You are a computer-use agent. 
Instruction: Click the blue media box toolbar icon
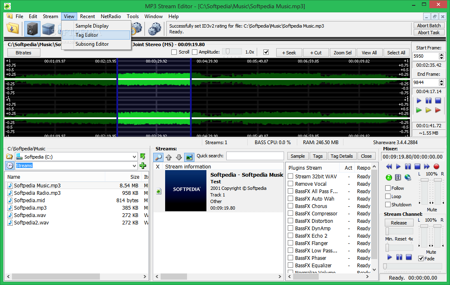pyautogui.click(x=48, y=29)
